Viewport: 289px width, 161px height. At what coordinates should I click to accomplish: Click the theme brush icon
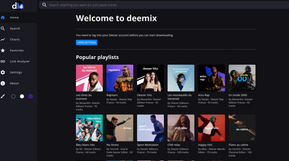tap(3, 96)
